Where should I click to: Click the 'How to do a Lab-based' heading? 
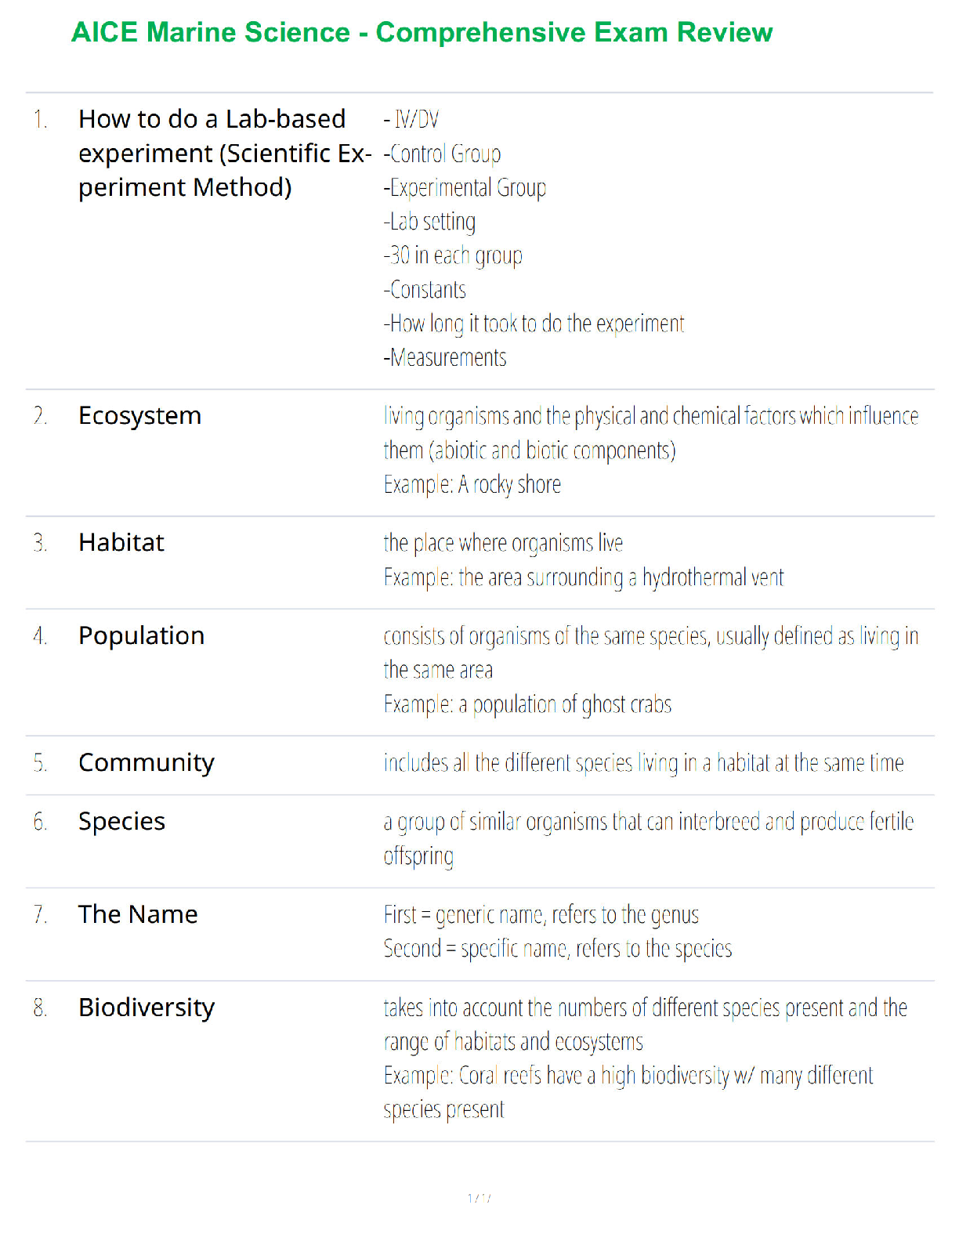point(212,119)
